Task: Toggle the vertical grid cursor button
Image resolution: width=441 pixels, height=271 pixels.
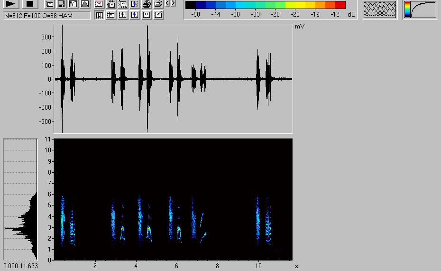Action: [x=99, y=15]
